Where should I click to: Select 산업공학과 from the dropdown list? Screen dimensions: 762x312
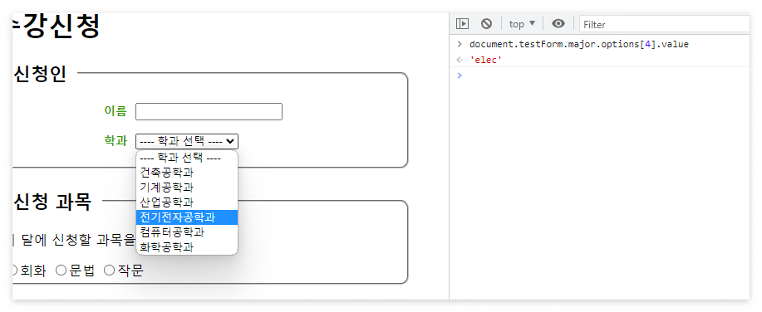pyautogui.click(x=187, y=202)
